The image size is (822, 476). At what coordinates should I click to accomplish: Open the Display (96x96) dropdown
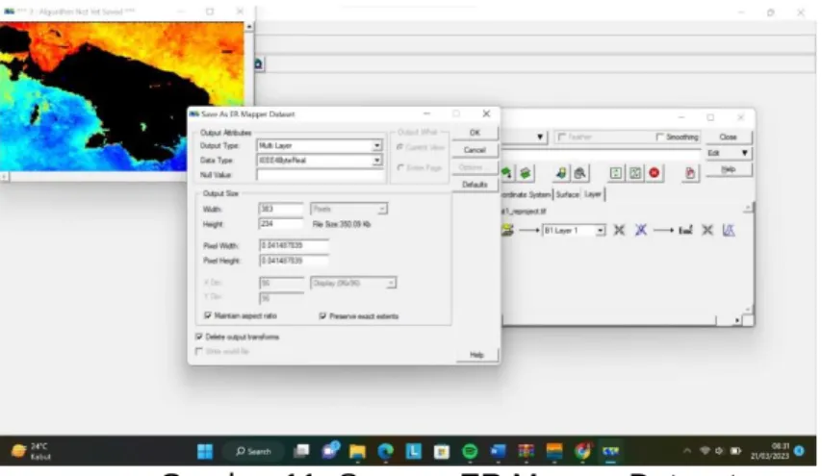(391, 283)
